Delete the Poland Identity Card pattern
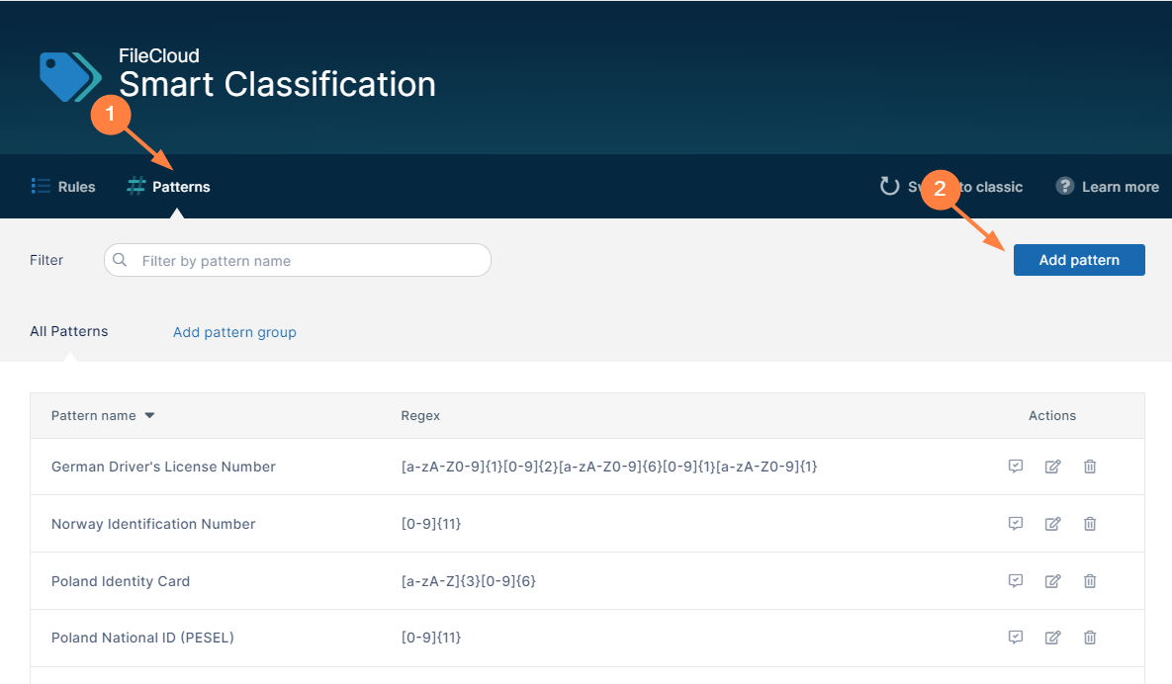 coord(1090,581)
